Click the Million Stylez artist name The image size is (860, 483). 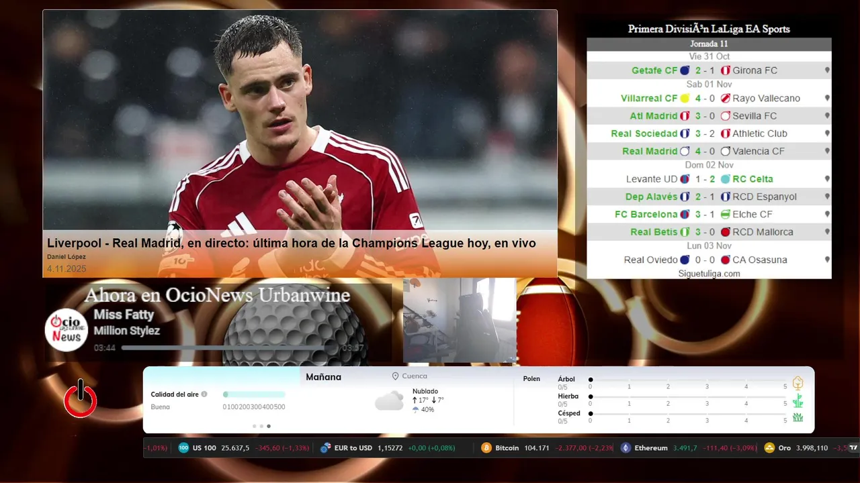click(126, 331)
